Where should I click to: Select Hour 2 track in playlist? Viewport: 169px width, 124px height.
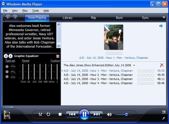click(98, 75)
